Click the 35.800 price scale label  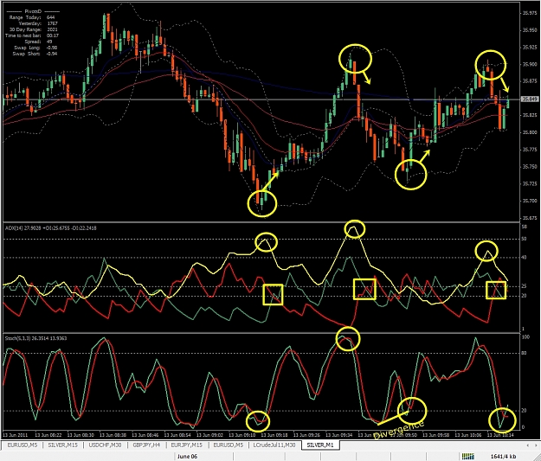tap(529, 132)
